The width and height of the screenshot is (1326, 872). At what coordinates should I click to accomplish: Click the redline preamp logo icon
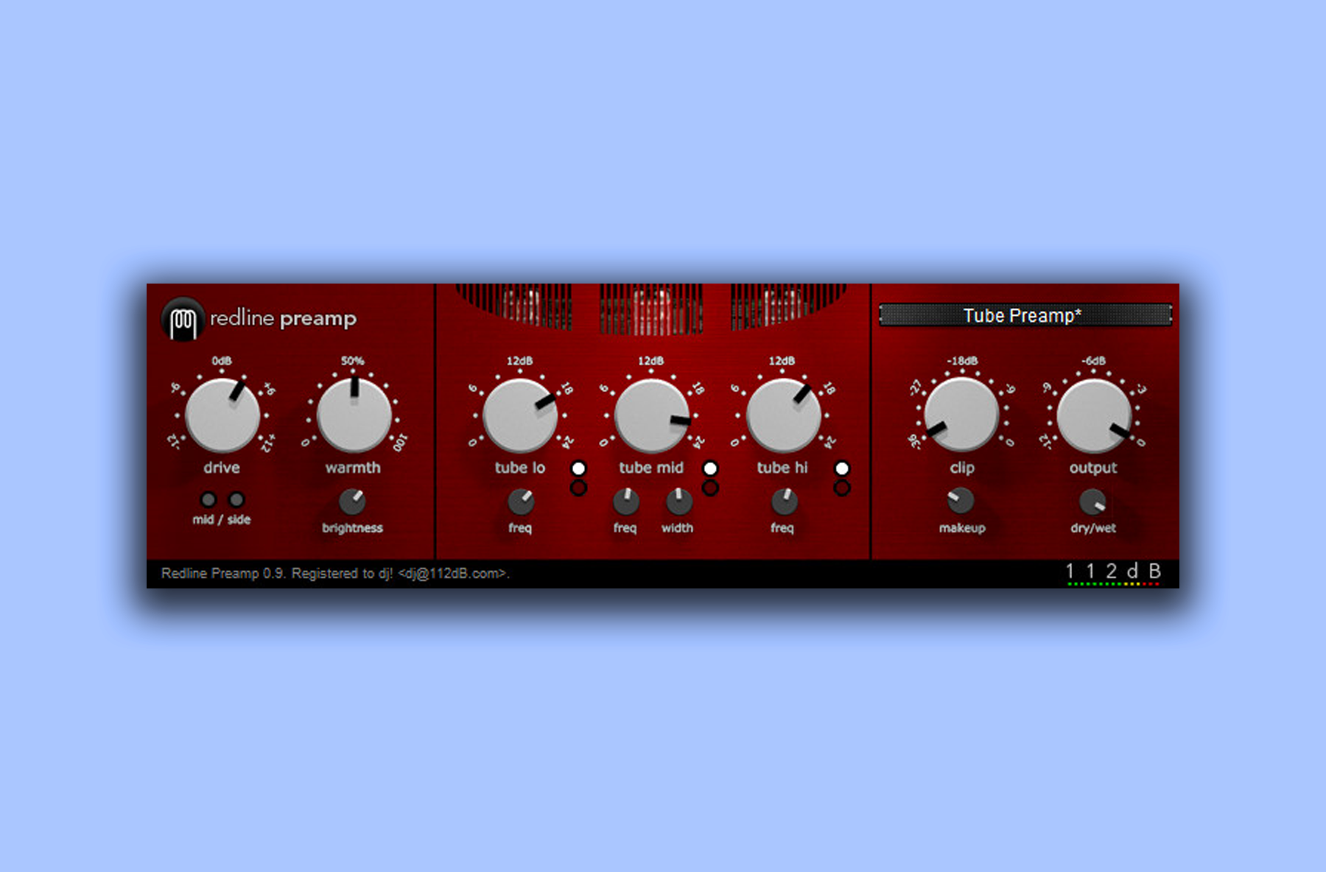point(183,320)
